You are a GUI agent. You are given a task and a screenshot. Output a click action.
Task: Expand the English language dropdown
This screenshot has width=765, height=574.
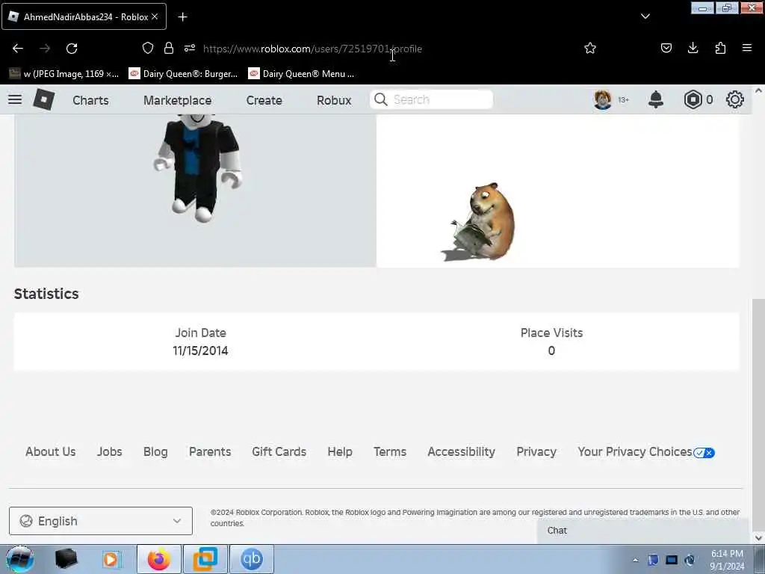[101, 521]
